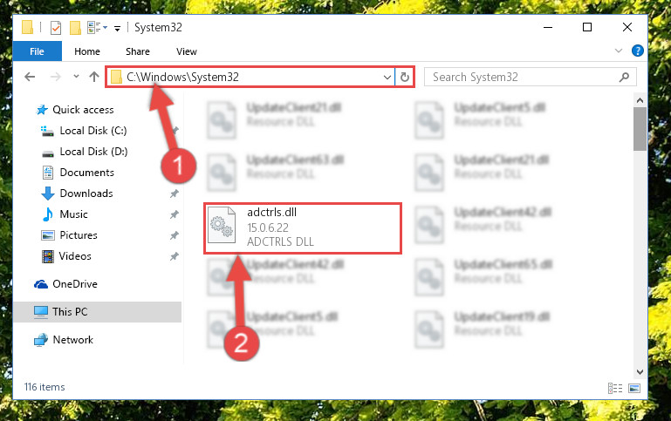The height and width of the screenshot is (421, 671).
Task: Click the Up one level arrow
Action: pyautogui.click(x=94, y=77)
